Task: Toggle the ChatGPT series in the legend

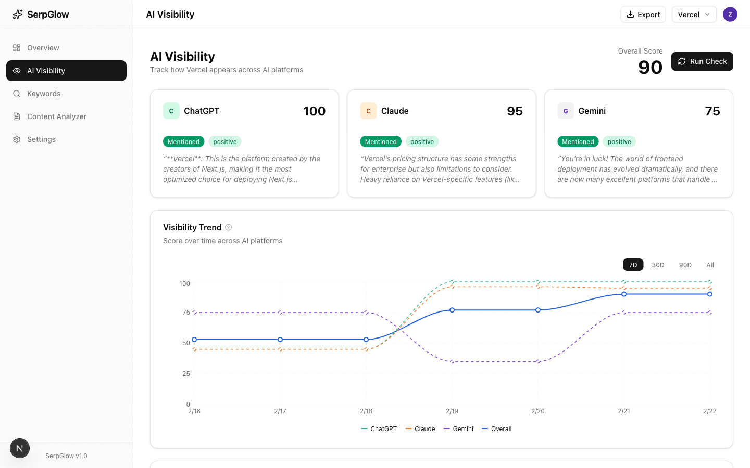Action: tap(379, 428)
